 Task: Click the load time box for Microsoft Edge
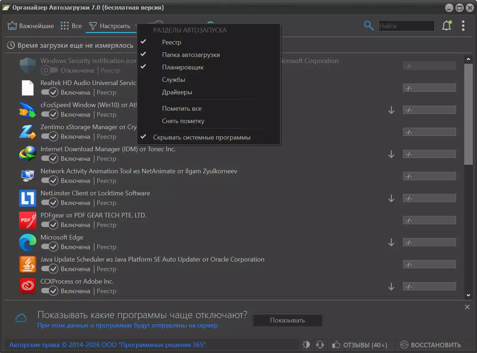[x=429, y=242]
